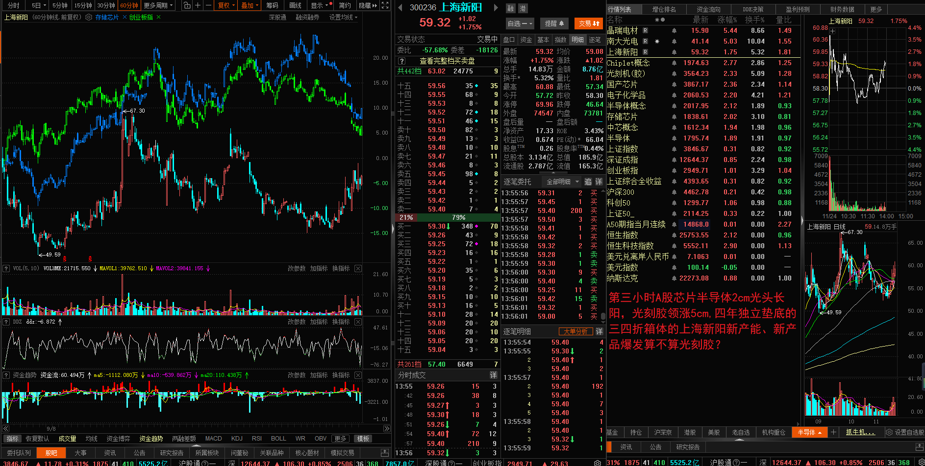The image size is (925, 466).
Task: Switch chart to 30分钟 period
Action: (106, 5)
